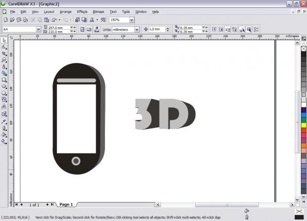Select the Pick tool in the toolbox
The height and width of the screenshot is (221, 307).
pyautogui.click(x=4, y=40)
